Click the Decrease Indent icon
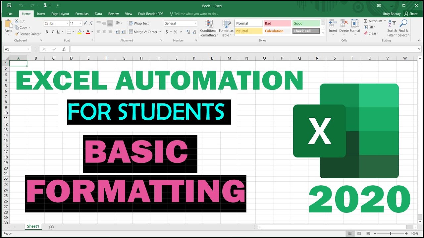The height and width of the screenshot is (238, 424). pos(118,32)
